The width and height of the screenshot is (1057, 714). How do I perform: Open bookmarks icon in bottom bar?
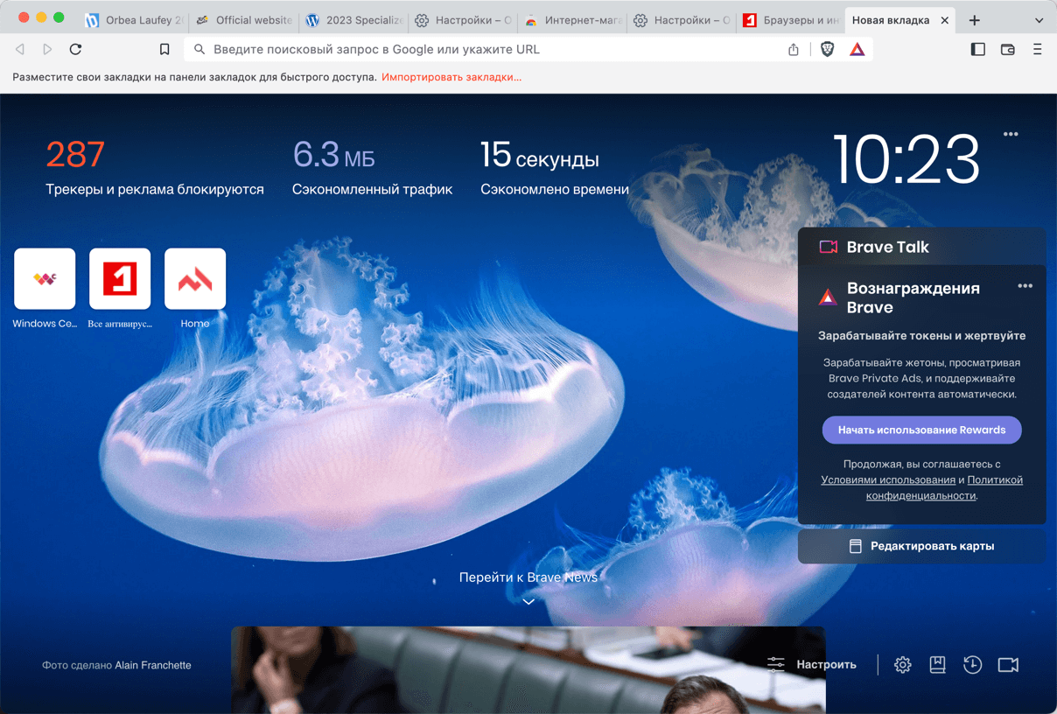938,665
